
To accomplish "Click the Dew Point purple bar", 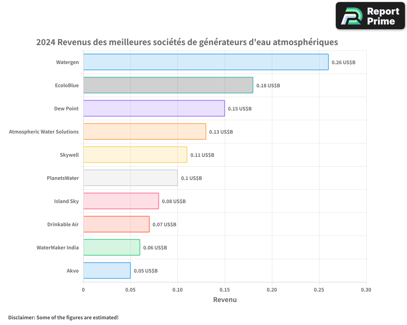I will (154, 108).
